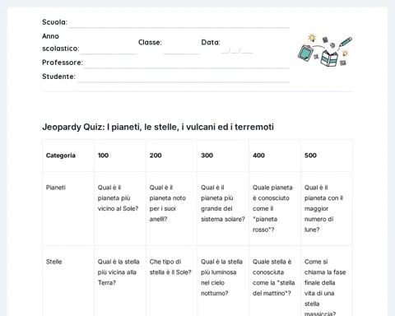Click the Scuola input line
Screen dimensions: 395x316
pos(179,23)
